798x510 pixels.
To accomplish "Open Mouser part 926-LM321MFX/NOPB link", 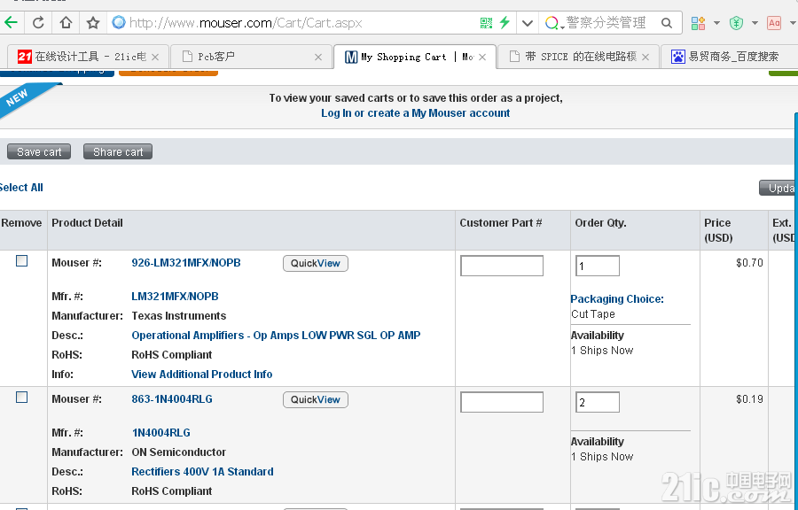I will pos(186,263).
